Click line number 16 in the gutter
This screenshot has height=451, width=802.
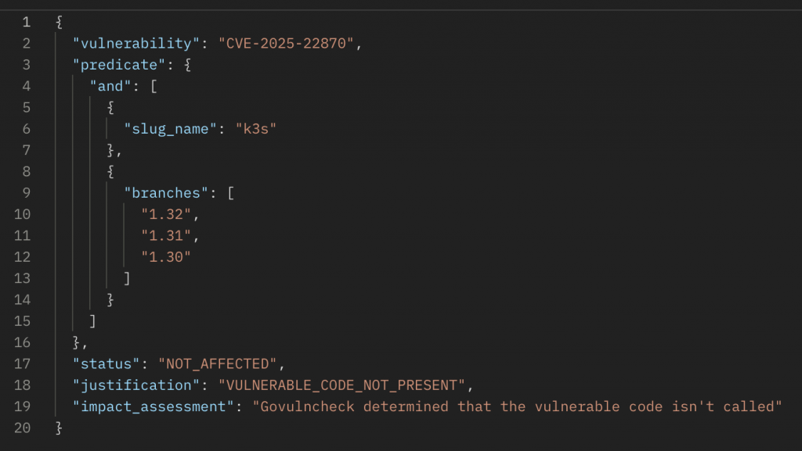pos(22,342)
